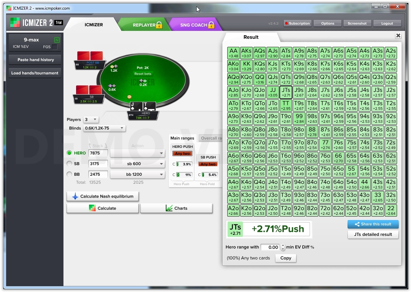Click Calculate Nash equilibrium
411x292 pixels.
(103, 196)
